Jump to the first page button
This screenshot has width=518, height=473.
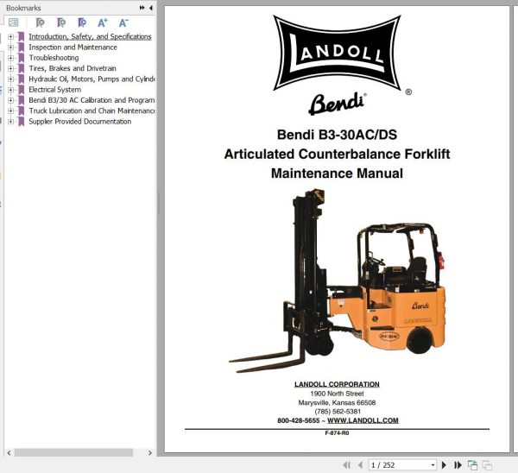point(346,465)
